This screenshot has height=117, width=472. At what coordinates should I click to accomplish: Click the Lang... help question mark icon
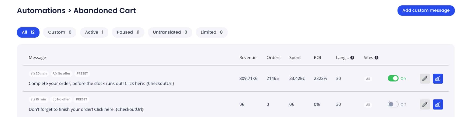click(x=352, y=58)
